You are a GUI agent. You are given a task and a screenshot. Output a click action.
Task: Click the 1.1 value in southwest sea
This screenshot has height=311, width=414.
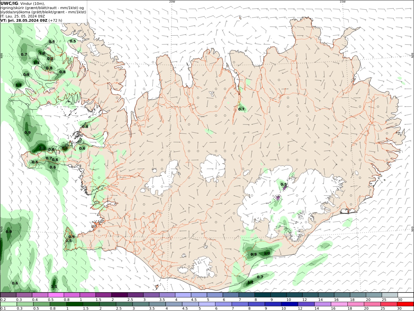[54, 286]
